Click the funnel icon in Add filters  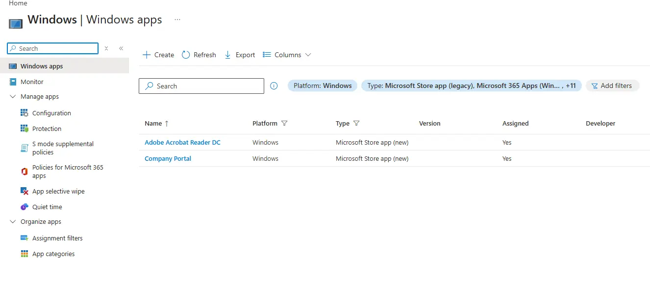tap(595, 86)
